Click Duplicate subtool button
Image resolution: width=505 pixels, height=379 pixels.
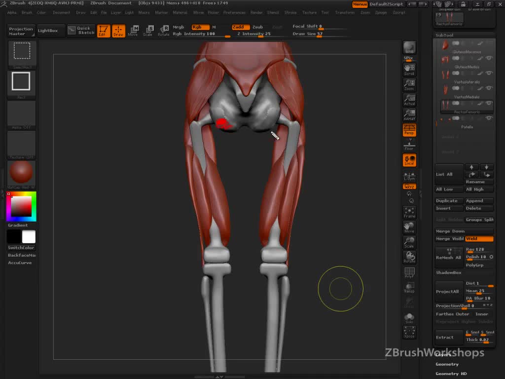click(449, 201)
